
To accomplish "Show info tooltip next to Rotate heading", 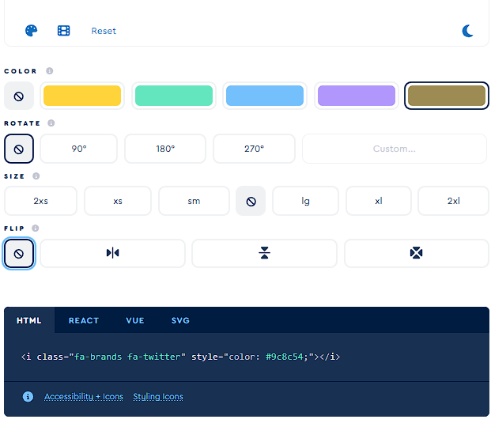I will [x=51, y=123].
